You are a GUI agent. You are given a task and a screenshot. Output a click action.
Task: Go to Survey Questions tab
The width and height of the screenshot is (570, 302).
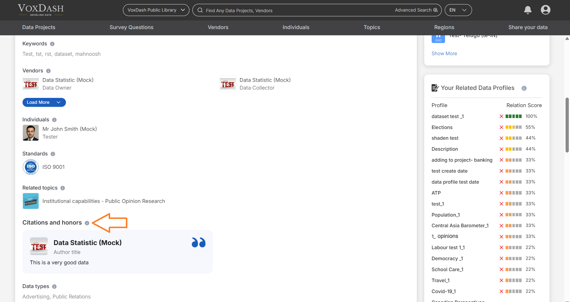(132, 27)
